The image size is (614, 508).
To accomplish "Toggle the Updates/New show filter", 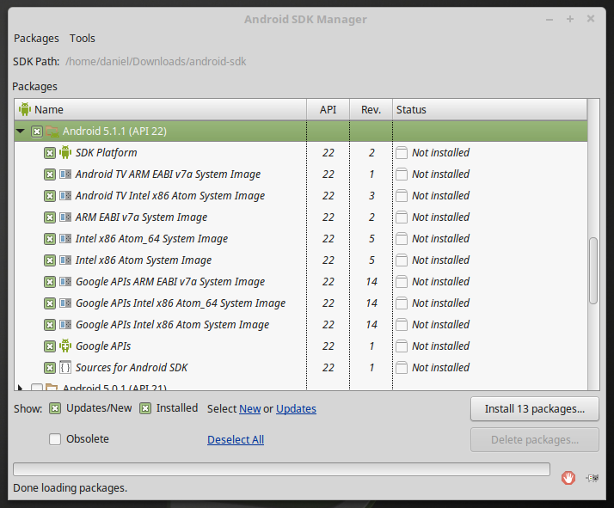I will [55, 408].
